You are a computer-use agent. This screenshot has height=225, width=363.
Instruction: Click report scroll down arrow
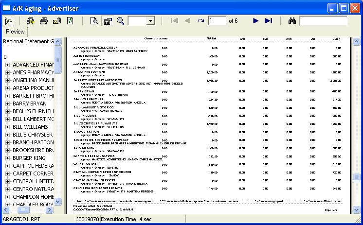coord(356,210)
